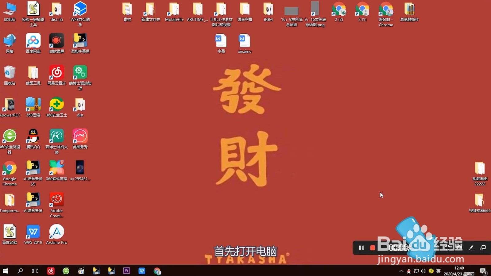Select the annotation pen on the recording toolbar
The height and width of the screenshot is (276, 491).
[x=472, y=248]
